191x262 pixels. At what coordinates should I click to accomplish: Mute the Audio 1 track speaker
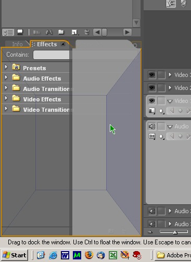point(152,126)
